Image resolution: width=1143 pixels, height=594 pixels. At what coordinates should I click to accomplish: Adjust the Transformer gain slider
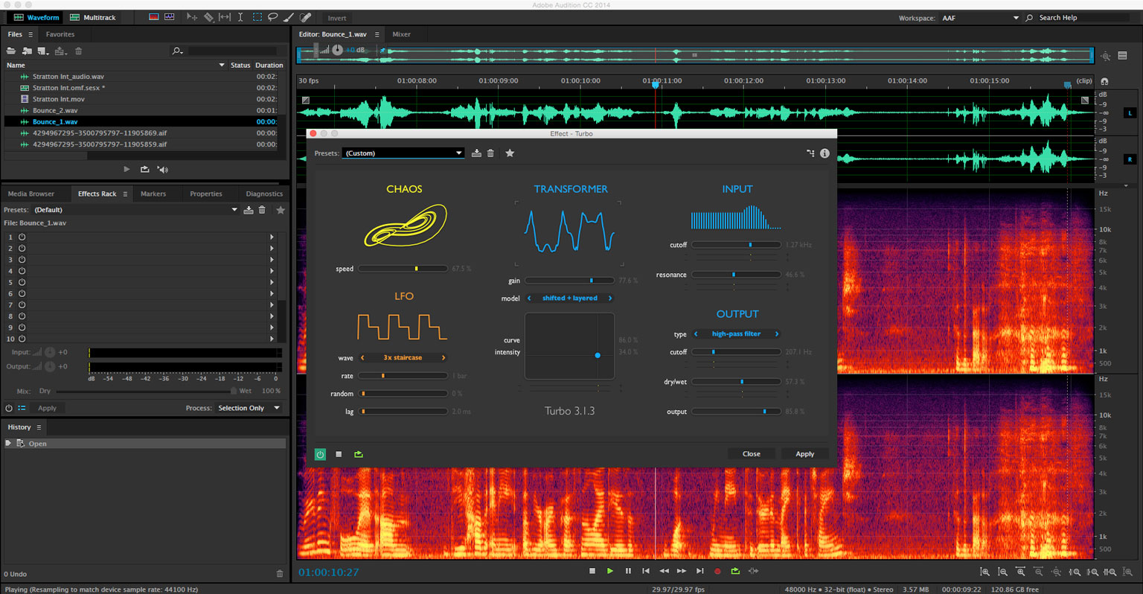pyautogui.click(x=570, y=281)
